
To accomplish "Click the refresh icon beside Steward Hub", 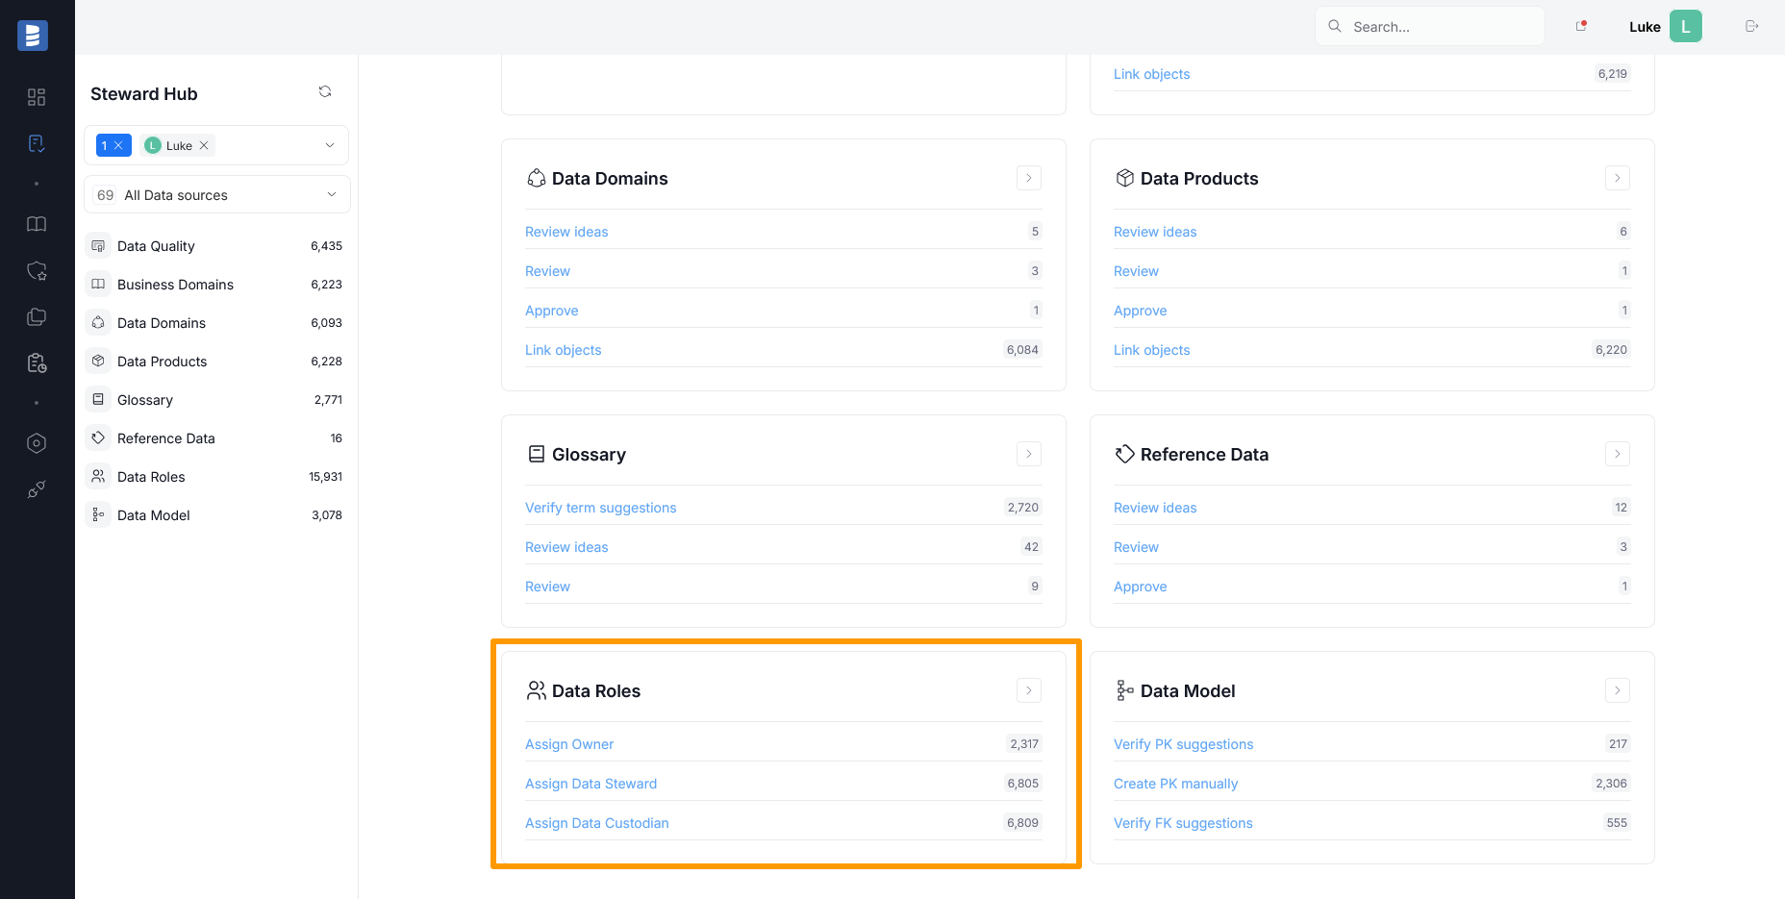I will tap(325, 92).
